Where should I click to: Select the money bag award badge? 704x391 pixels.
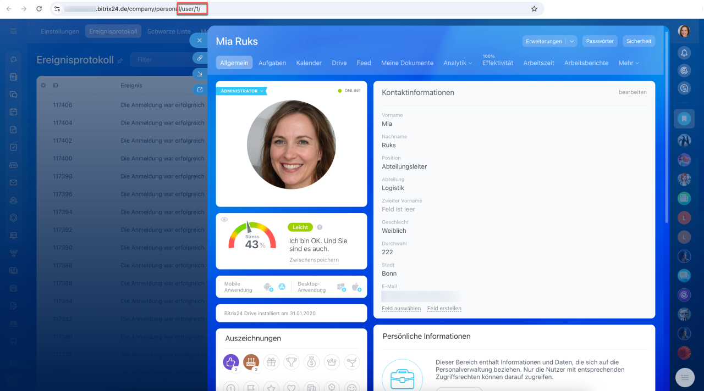[311, 362]
